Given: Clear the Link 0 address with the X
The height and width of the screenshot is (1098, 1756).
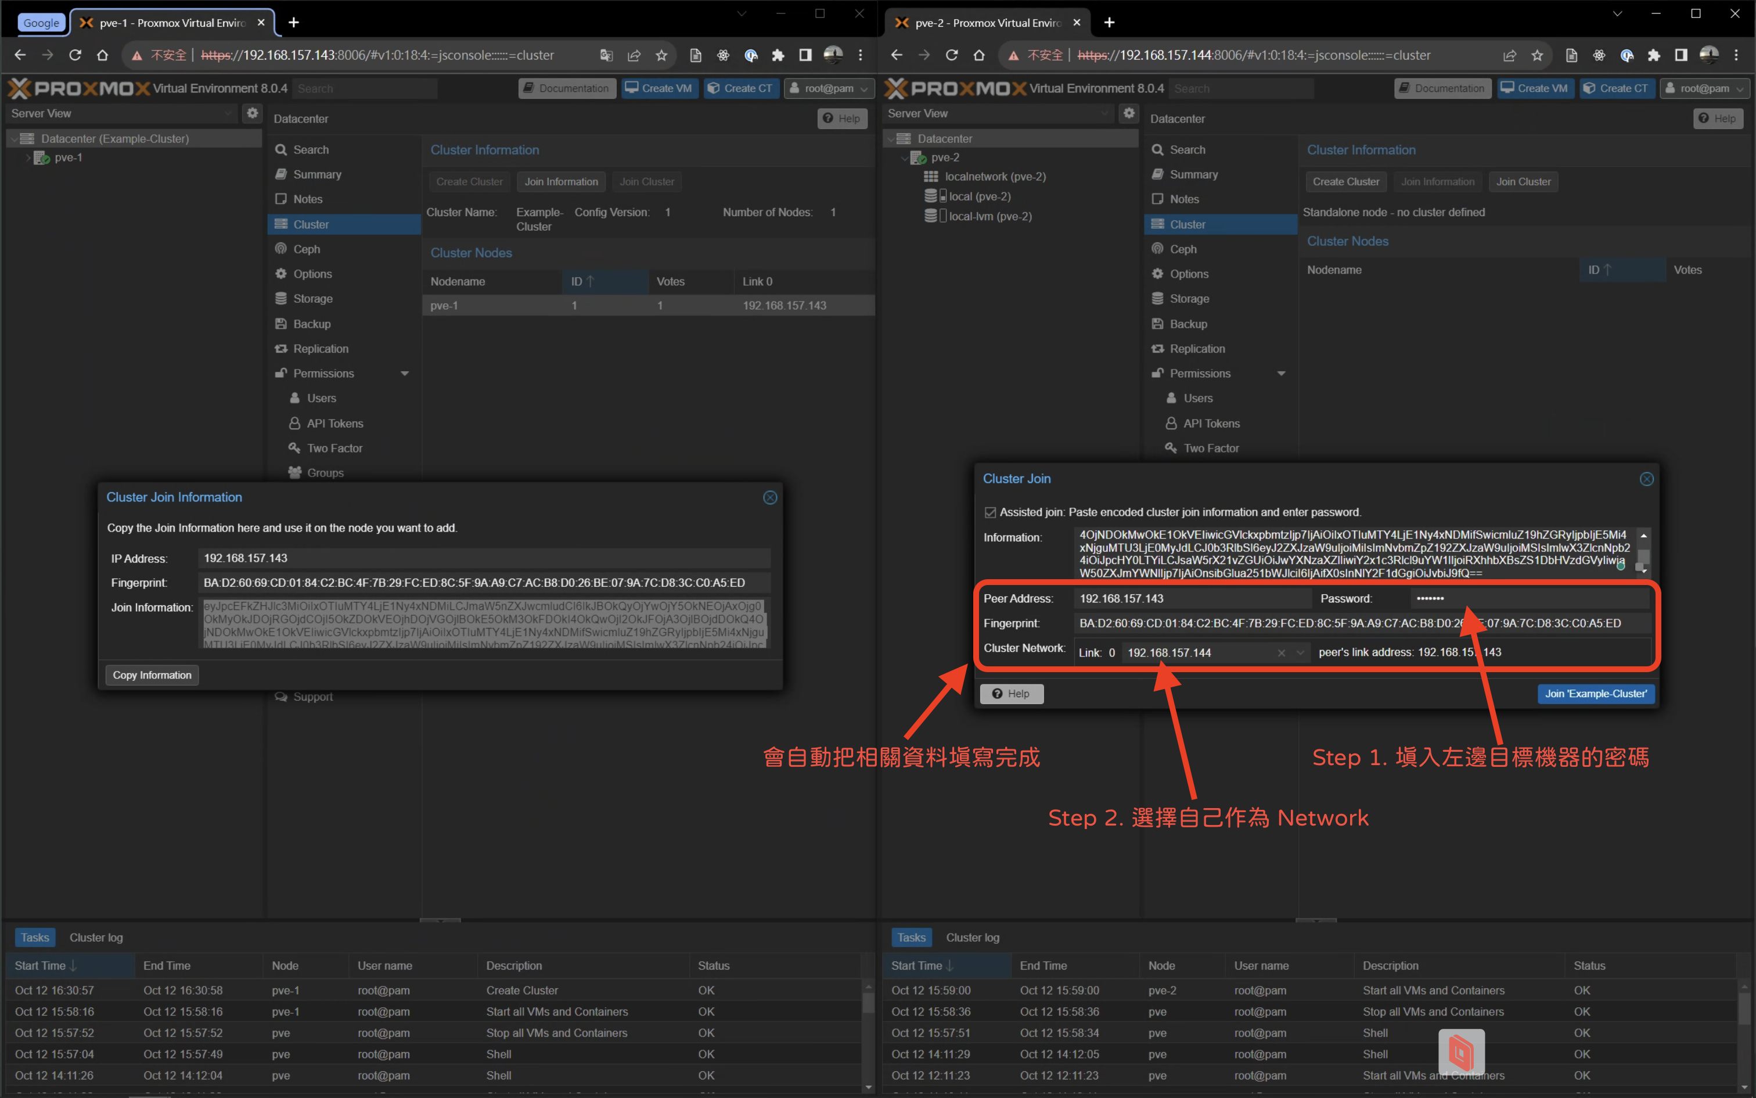Looking at the screenshot, I should (x=1282, y=653).
